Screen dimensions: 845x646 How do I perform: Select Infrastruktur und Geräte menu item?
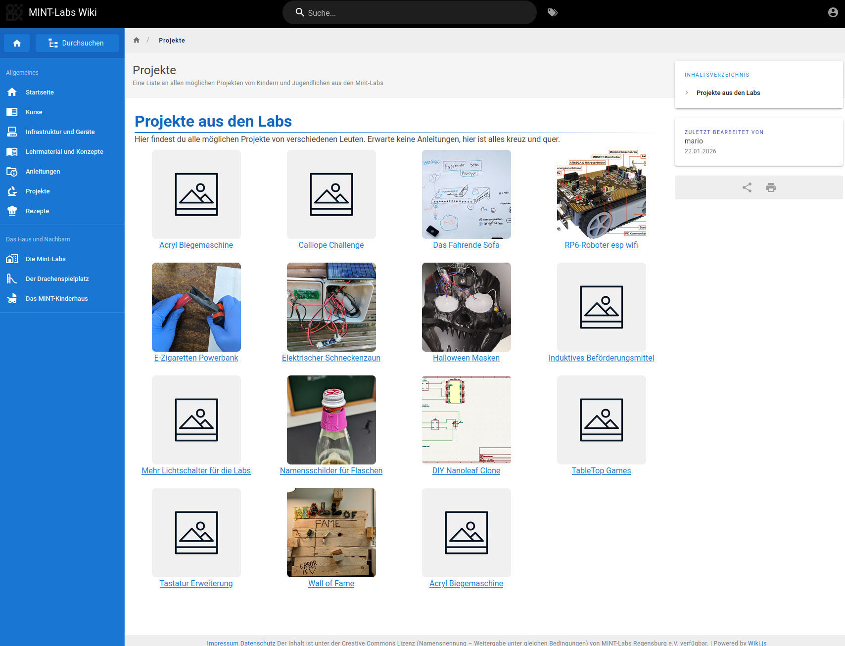[60, 132]
